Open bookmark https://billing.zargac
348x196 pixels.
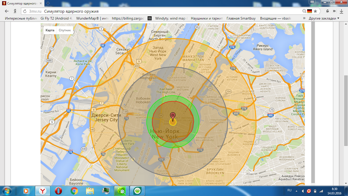click(128, 18)
